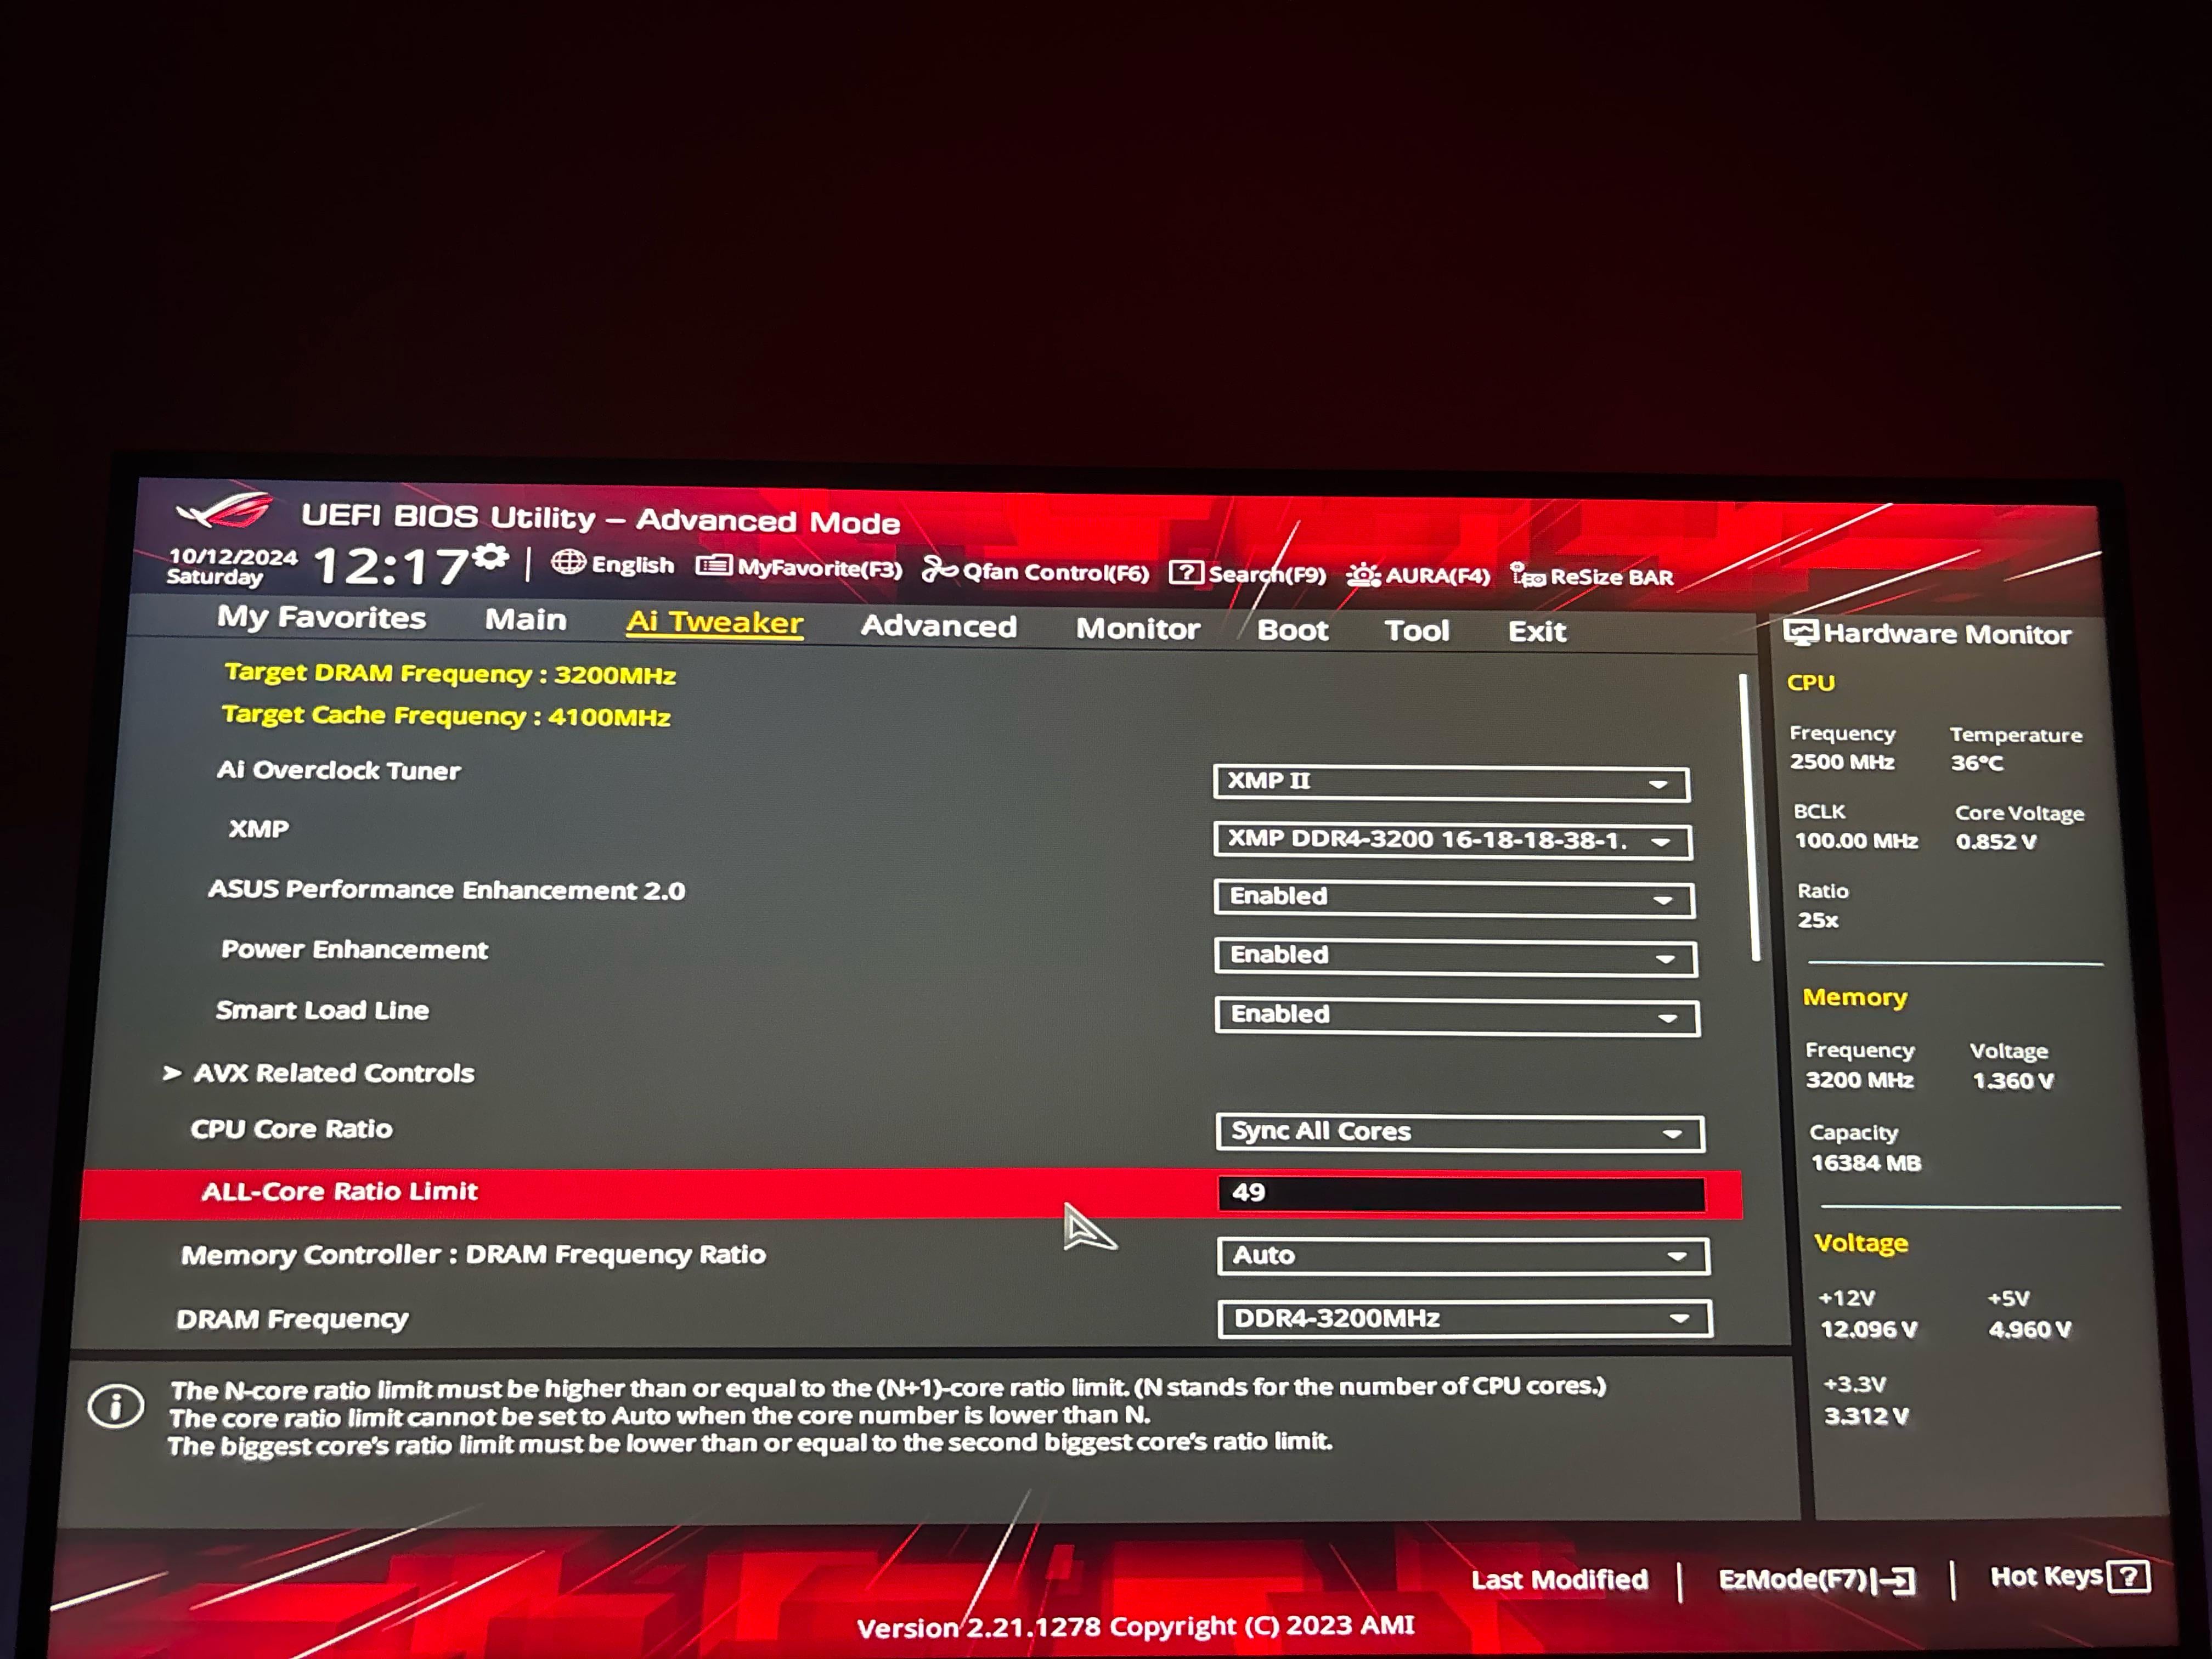This screenshot has width=2212, height=1659.
Task: Open the Advanced tab
Action: (x=939, y=626)
